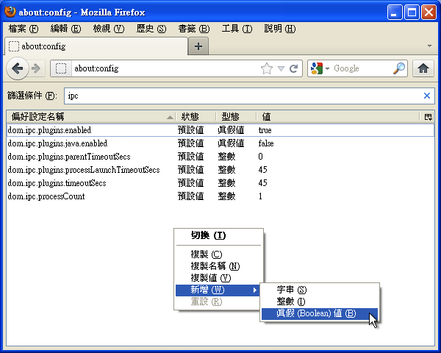Screen dimensions: 441x353
Task: Click the forward arrow navigation button
Action: (x=36, y=68)
